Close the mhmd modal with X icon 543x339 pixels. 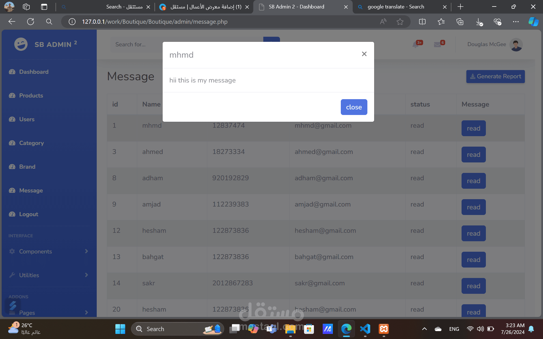[364, 54]
